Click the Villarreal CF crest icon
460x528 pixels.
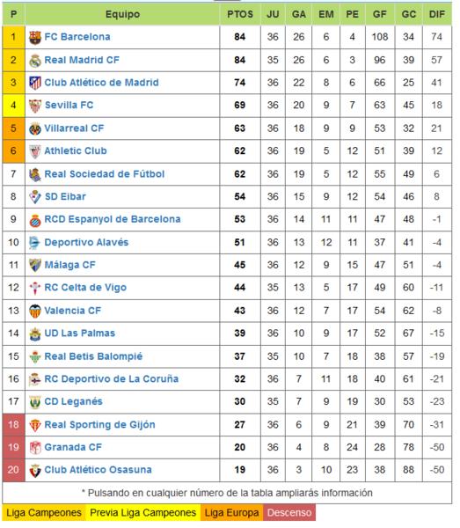tap(35, 128)
